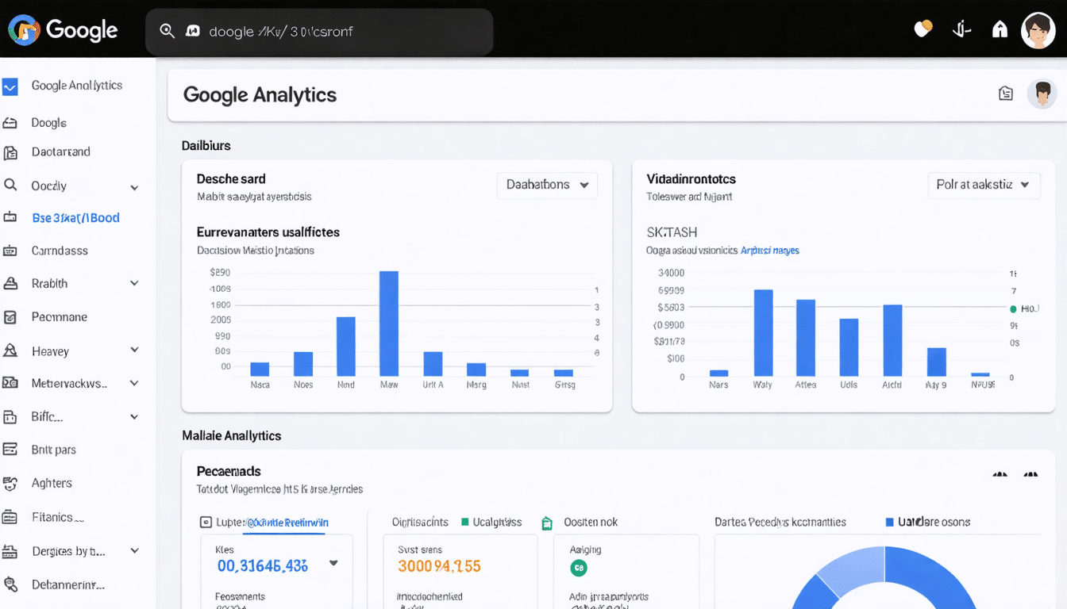Screen dimensions: 1067x609
Task: Click the icon beside Peomnane sidebar item
Action: tap(10, 317)
